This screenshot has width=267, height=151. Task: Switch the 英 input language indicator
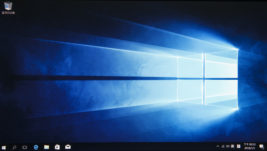click(233, 146)
